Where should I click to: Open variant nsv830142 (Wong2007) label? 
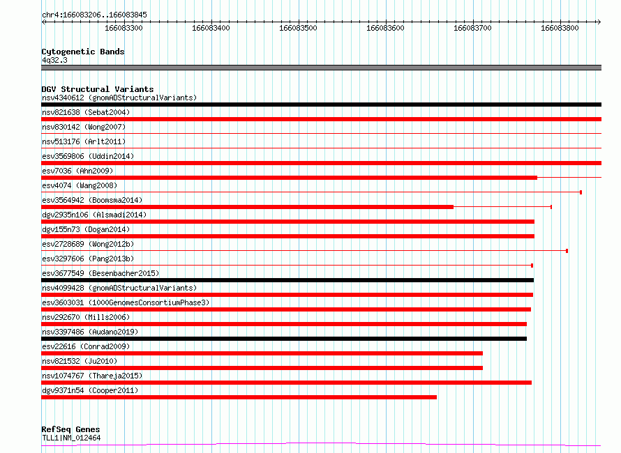(x=84, y=127)
